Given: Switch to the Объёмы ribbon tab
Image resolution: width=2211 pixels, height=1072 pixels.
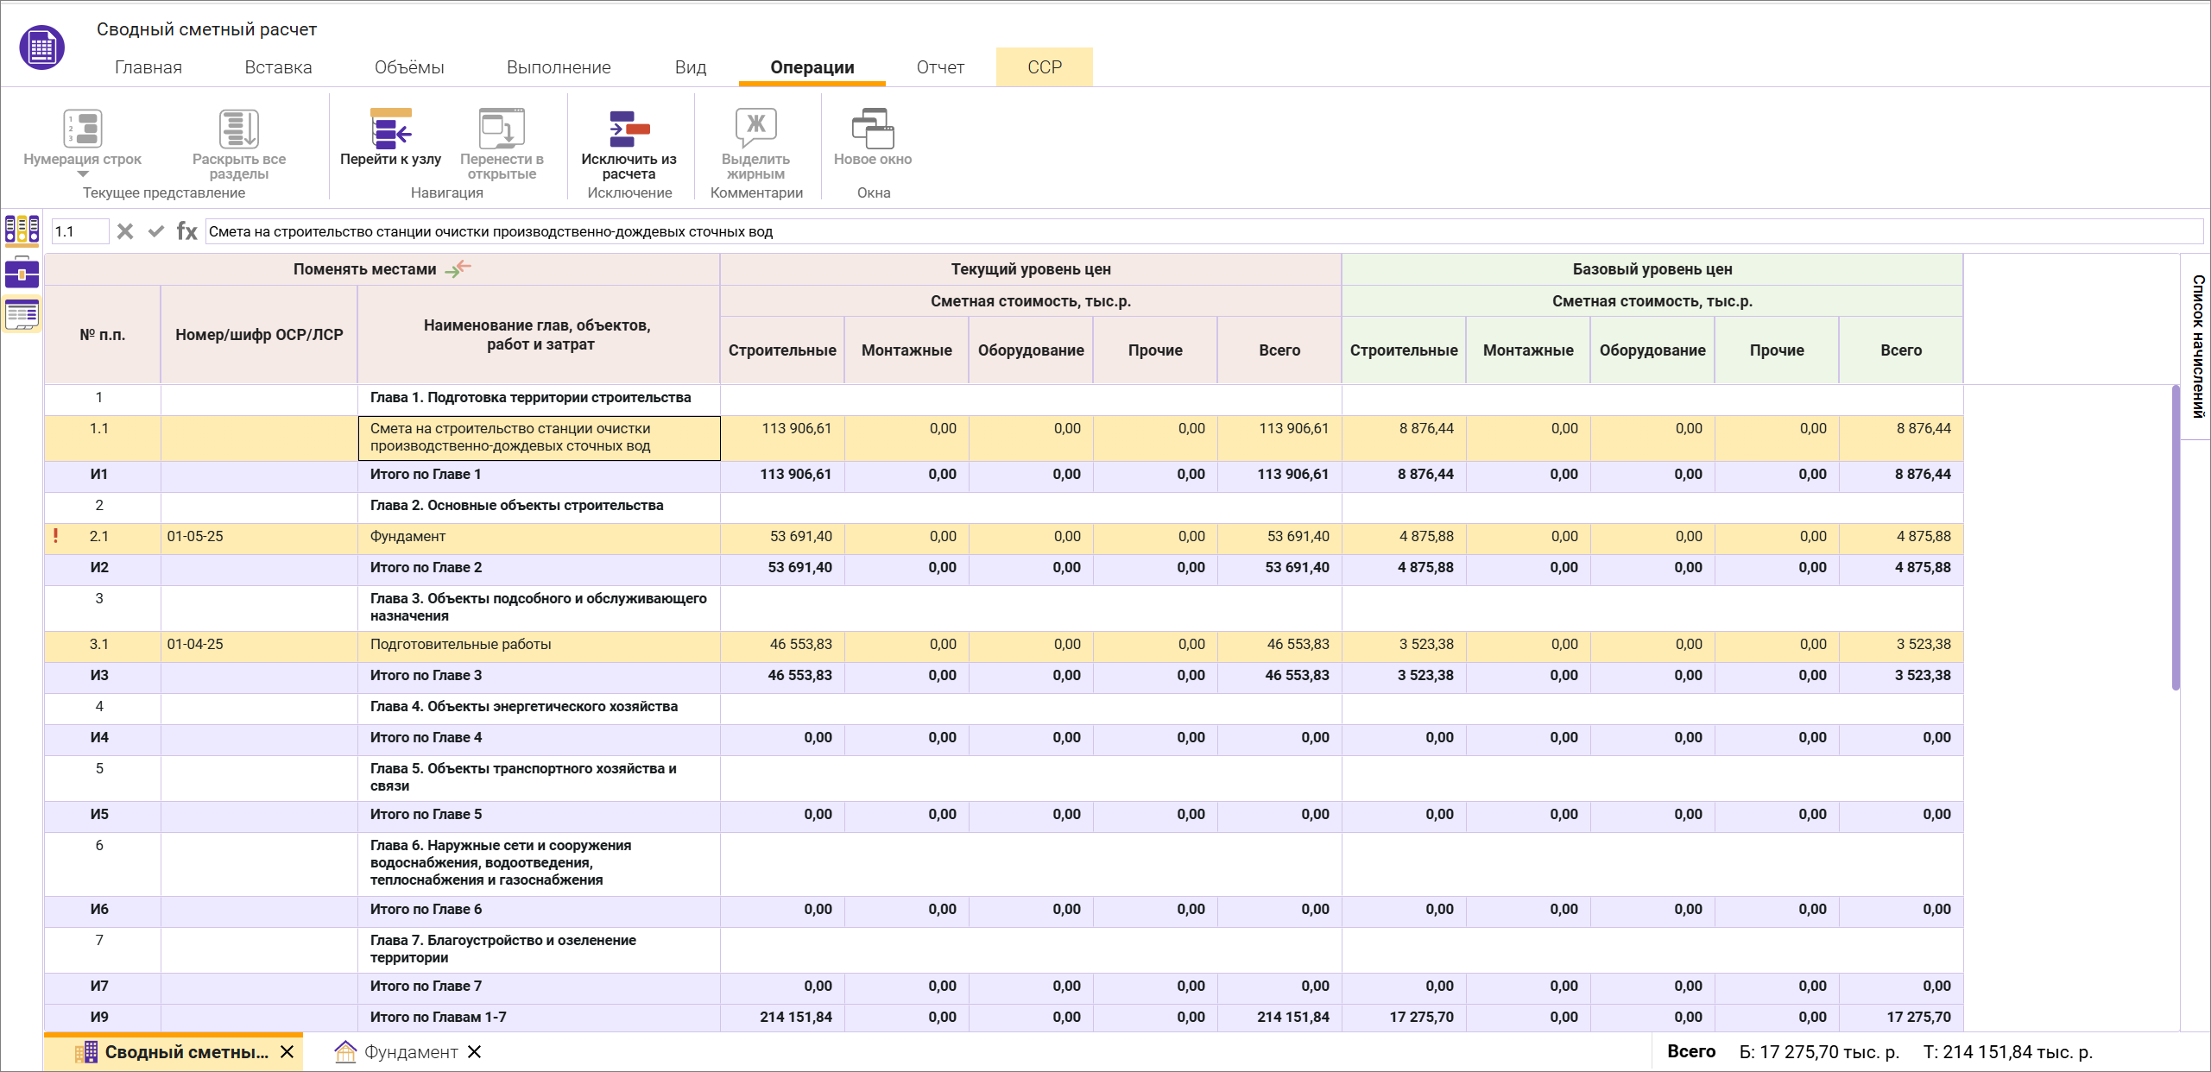Looking at the screenshot, I should (409, 67).
